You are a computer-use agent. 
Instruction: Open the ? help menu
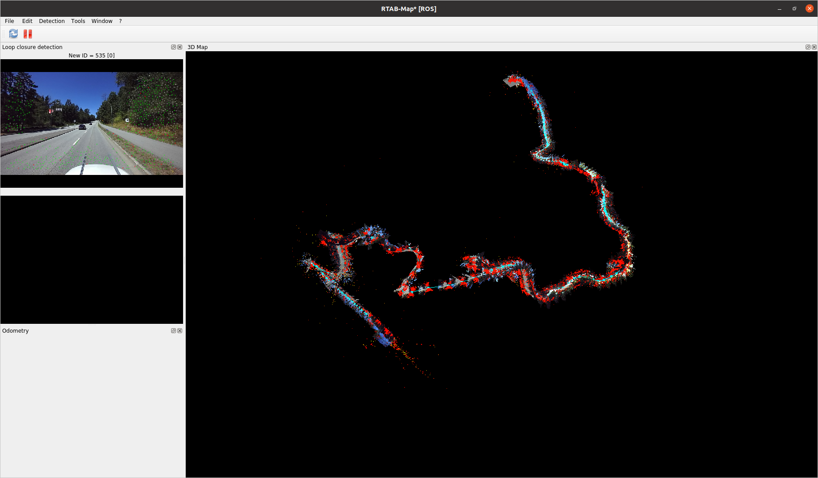point(120,21)
